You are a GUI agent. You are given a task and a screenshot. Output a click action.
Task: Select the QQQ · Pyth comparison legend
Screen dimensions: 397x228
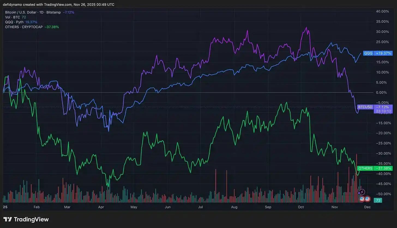pos(14,22)
